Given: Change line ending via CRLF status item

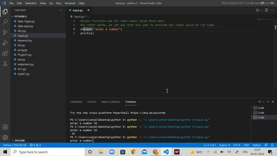Looking at the screenshot, I should pos(246,145).
